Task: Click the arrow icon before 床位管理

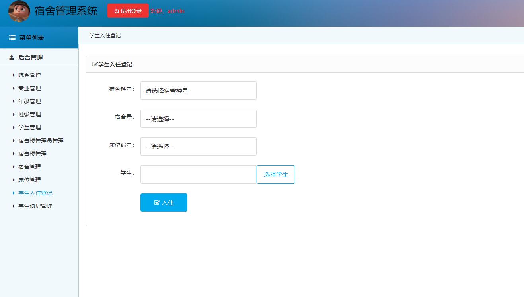Action: (14, 180)
